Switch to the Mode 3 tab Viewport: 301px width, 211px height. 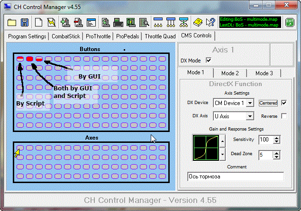point(264,73)
